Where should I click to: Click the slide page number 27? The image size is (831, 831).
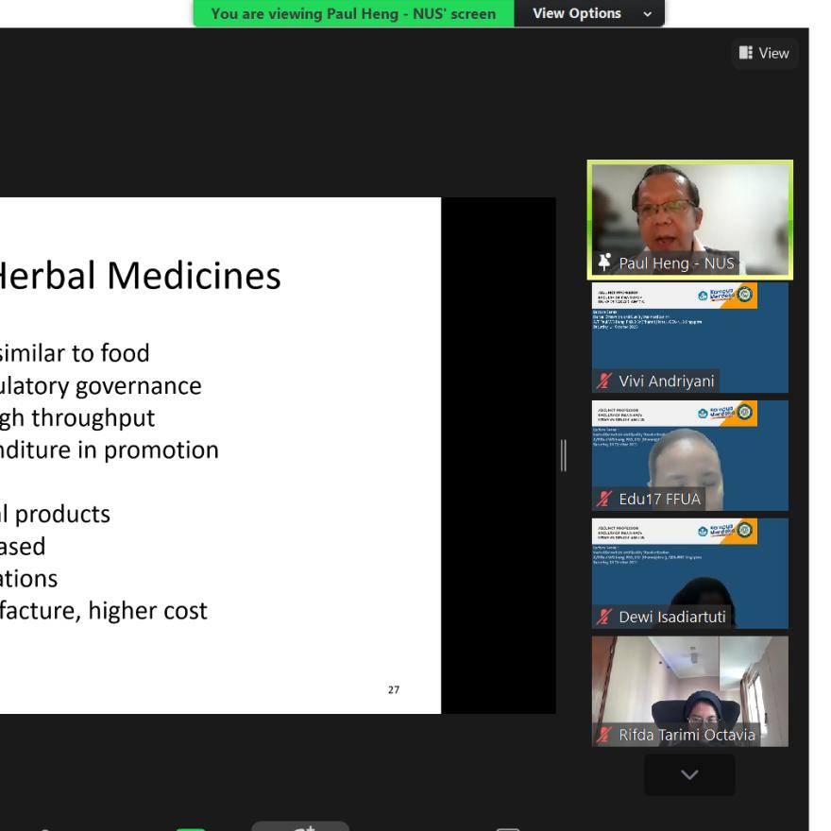click(x=393, y=690)
